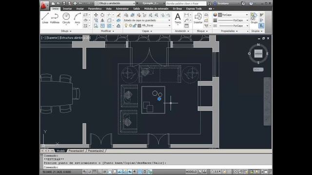Click the Rotate tool icon
Viewport: 312px width, 175px height.
coord(102,15)
